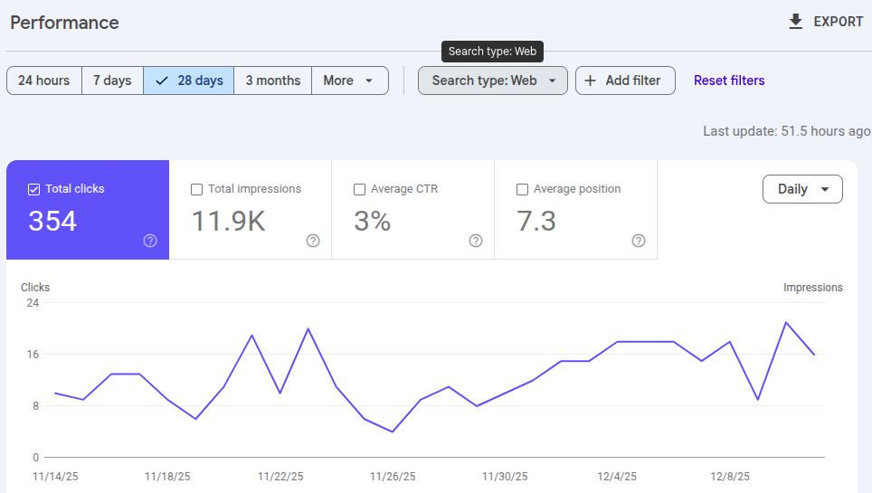Open help for Total impressions metric
This screenshot has height=493, width=872.
tap(313, 241)
